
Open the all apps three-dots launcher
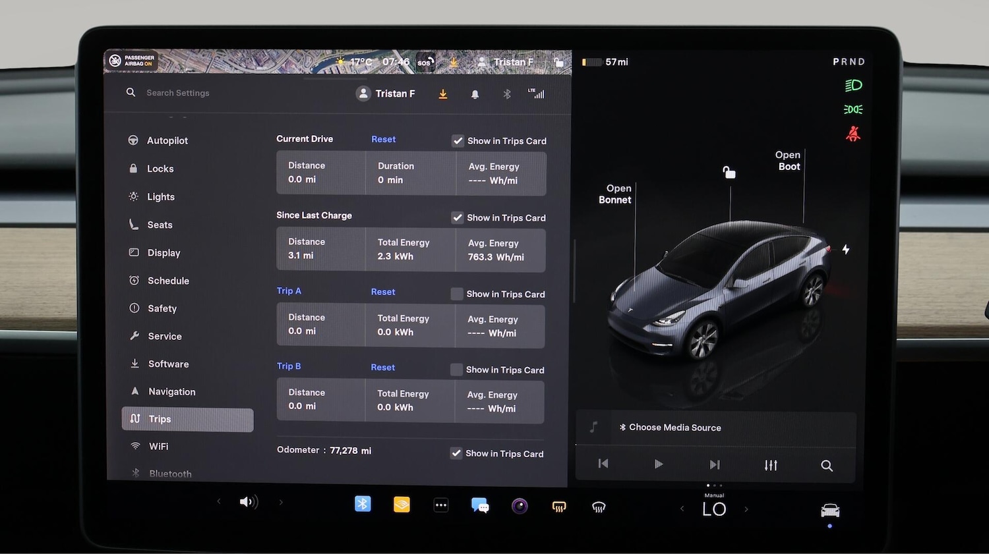(441, 505)
